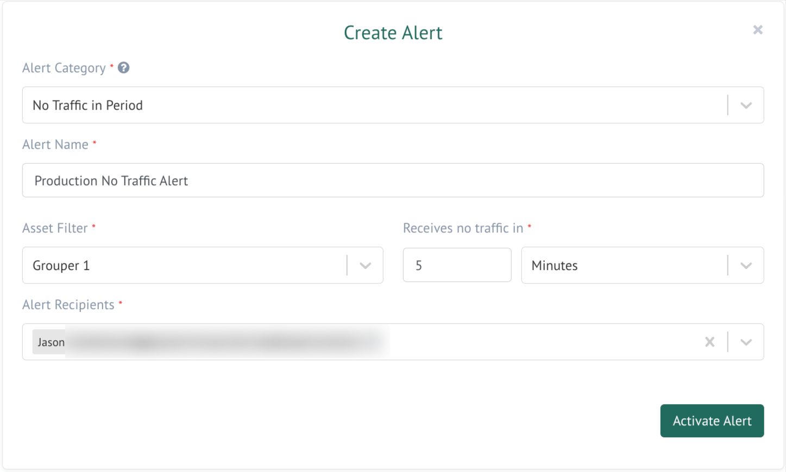
Task: Focus the Alert Name text field
Action: pos(392,180)
